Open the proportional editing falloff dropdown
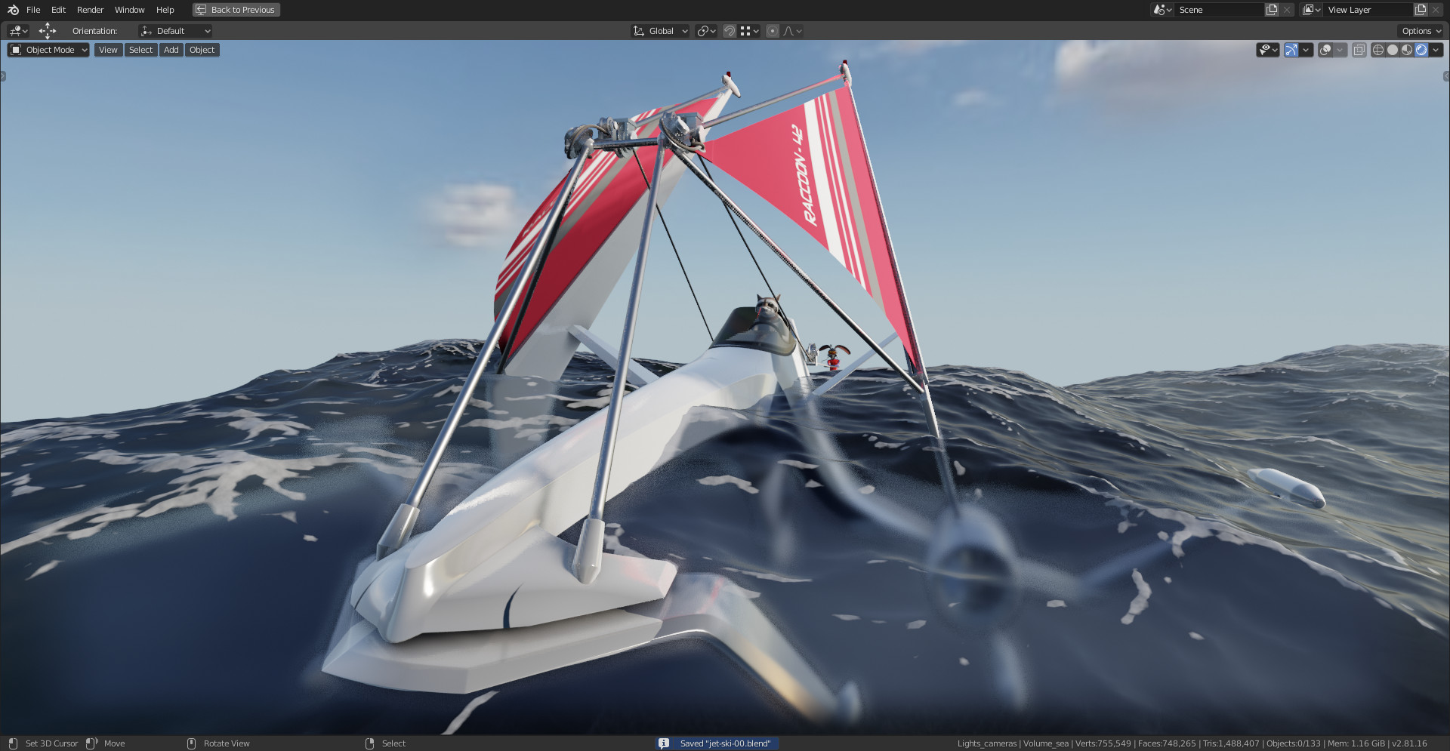Screen dimensions: 1450x751 [x=792, y=31]
